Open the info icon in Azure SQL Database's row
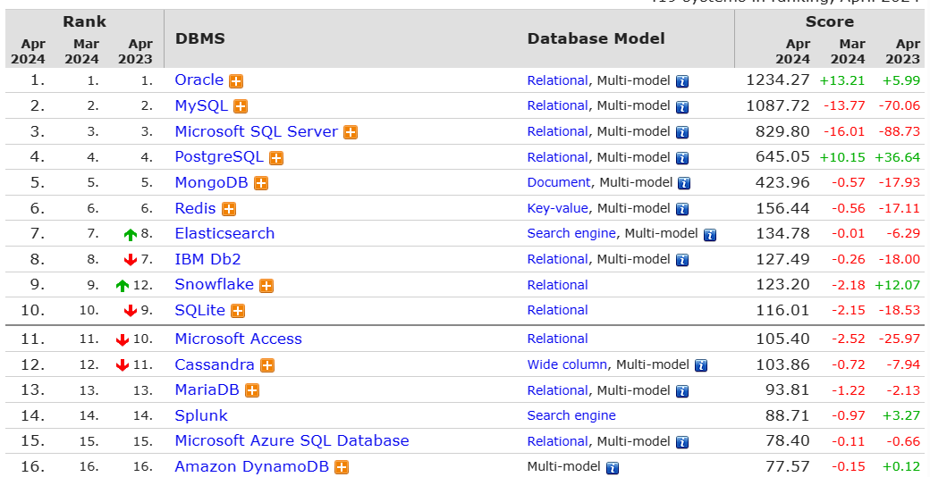Screen dimensions: 930x477 pyautogui.click(x=682, y=442)
